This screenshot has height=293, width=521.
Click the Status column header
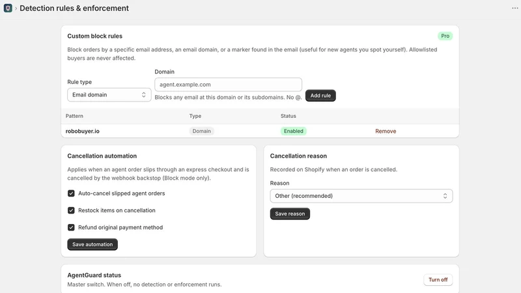[288, 116]
